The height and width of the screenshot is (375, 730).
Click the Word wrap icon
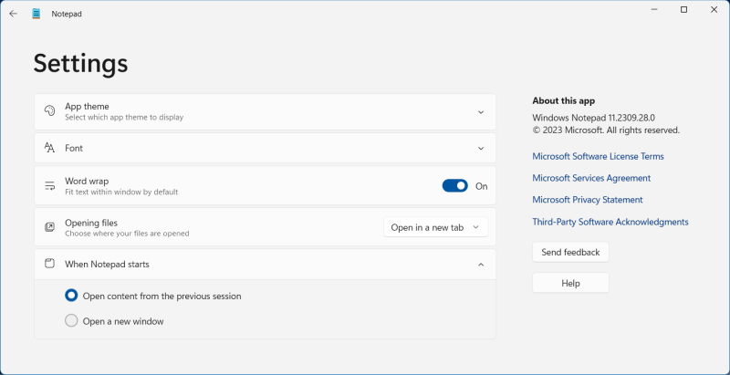[49, 186]
